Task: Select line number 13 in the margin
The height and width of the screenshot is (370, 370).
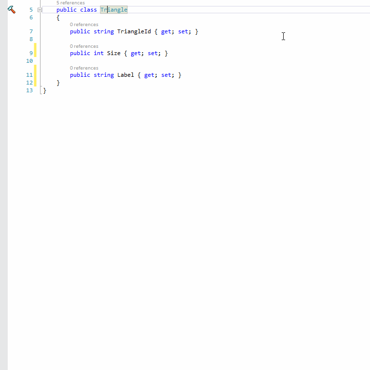Action: [29, 90]
